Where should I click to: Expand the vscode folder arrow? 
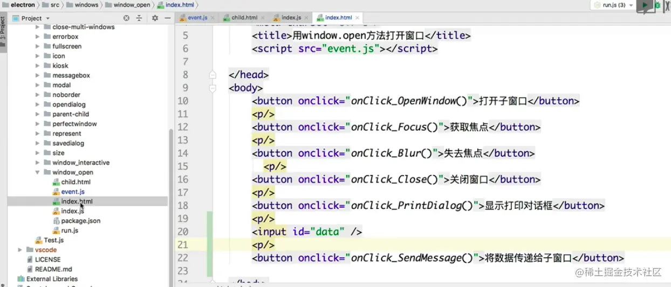point(20,250)
